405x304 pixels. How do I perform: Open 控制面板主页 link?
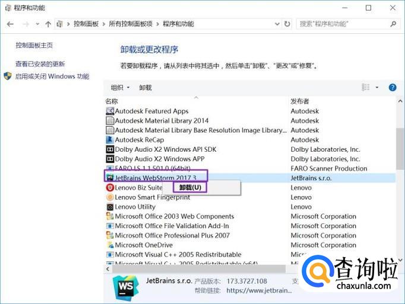(34, 46)
